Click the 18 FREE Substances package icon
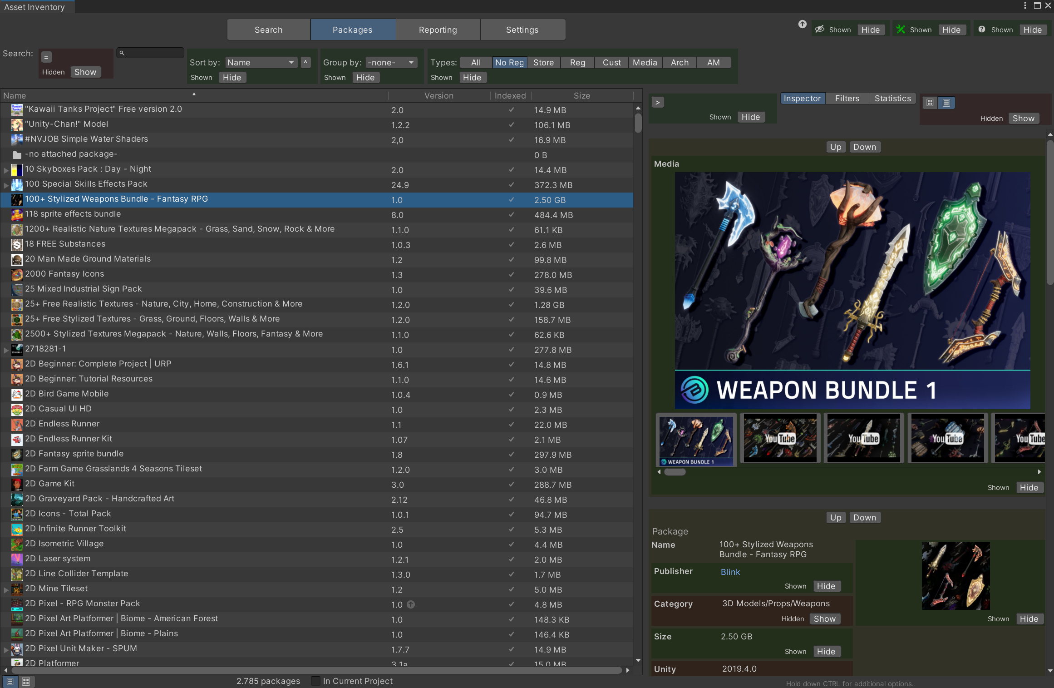 coord(17,245)
